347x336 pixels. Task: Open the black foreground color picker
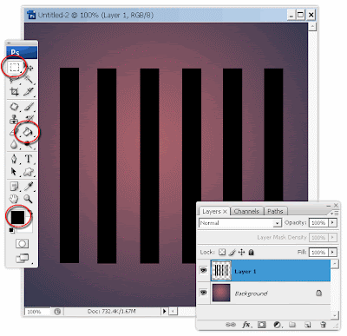pos(17,217)
